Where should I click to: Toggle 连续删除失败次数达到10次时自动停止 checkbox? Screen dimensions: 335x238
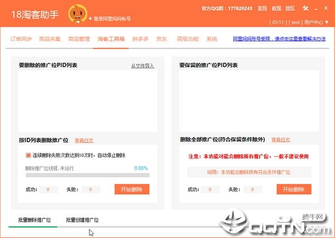coord(28,156)
